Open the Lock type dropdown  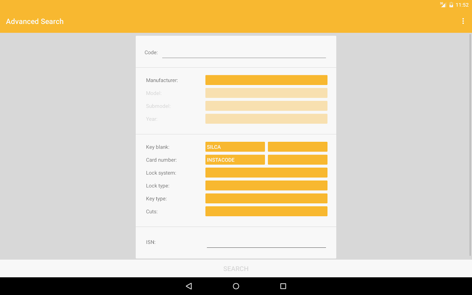[266, 185]
